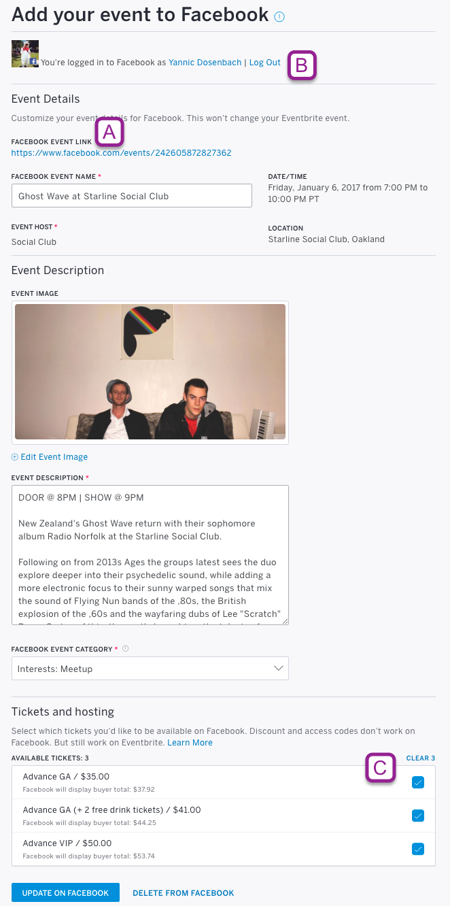Viewport: 450px width, 906px height.
Task: Uncheck the Advance VIP $50.00 ticket
Action: [x=418, y=849]
